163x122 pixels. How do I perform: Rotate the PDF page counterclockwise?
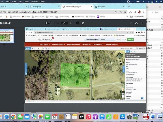[83, 23]
